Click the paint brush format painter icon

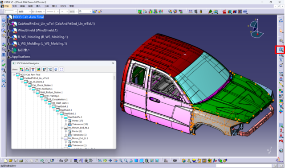95,12
